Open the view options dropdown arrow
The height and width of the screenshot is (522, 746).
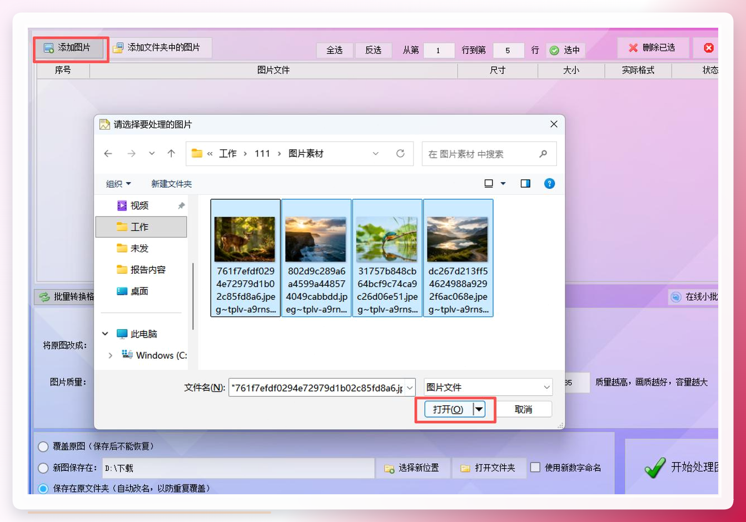[503, 184]
